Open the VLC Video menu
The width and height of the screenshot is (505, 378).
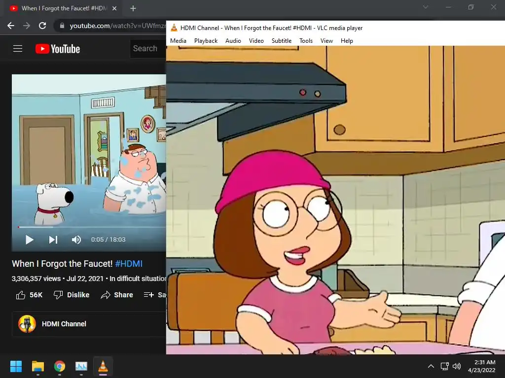tap(256, 41)
